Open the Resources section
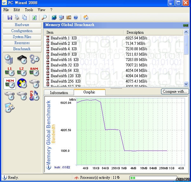This screenshot has height=182, width=191. click(x=22, y=43)
